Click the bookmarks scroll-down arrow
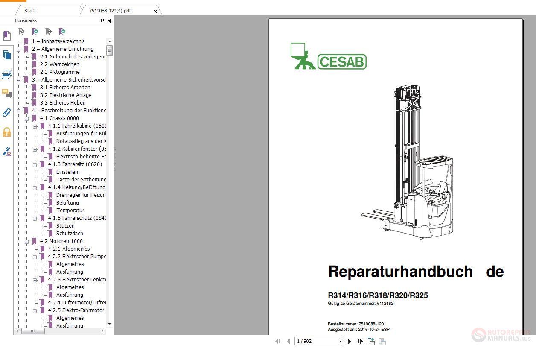The image size is (536, 348). click(110, 324)
